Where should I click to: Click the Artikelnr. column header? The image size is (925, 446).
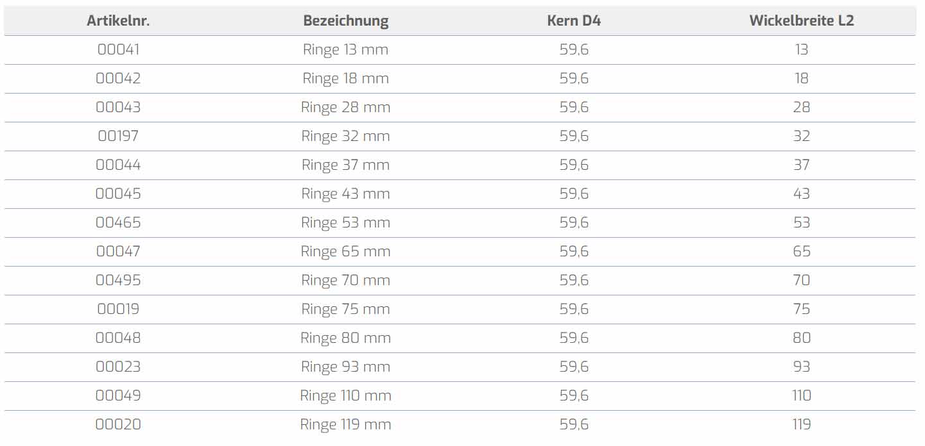tap(118, 21)
